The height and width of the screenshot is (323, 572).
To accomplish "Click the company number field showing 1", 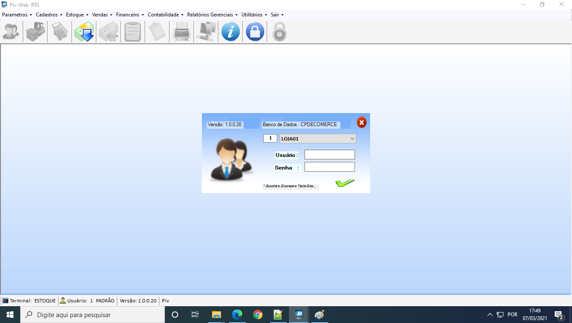I will [270, 138].
